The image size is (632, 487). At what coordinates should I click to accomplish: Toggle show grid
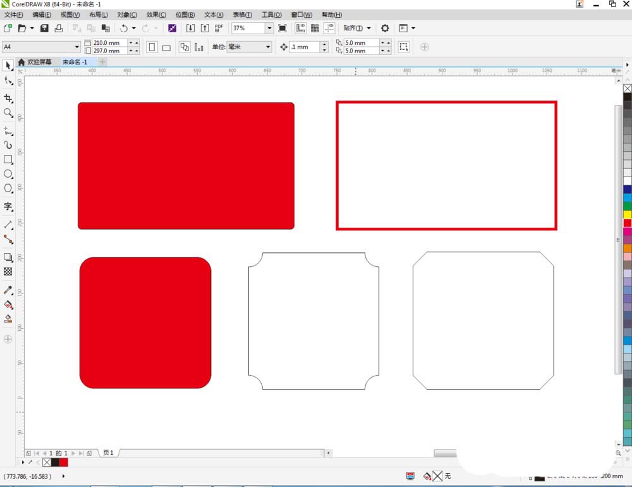pos(315,28)
